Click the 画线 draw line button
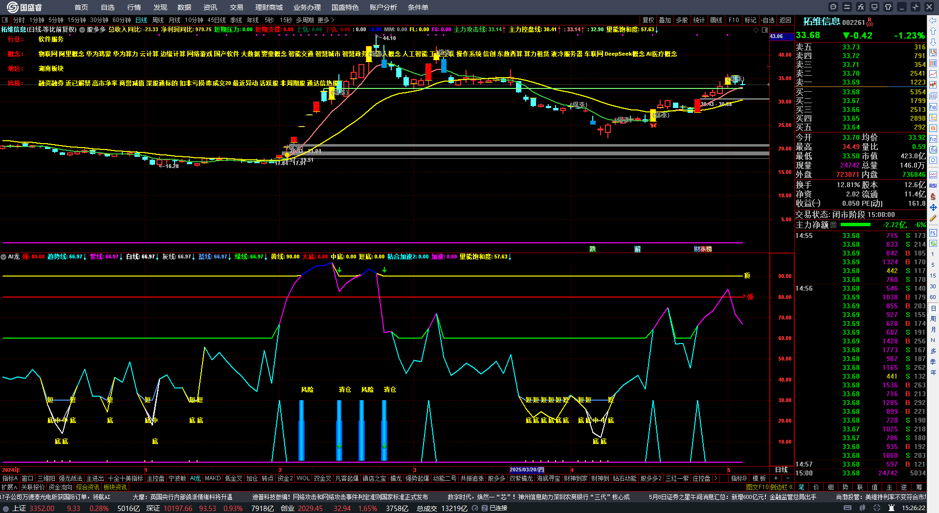 coord(716,20)
